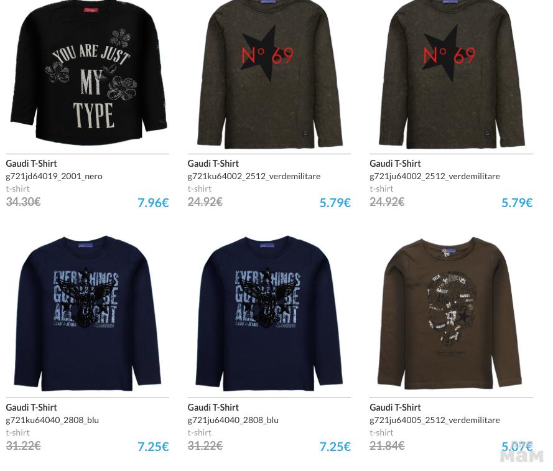The width and height of the screenshot is (553, 471).
Task: Open the N° 69 shirt image for g721ku64002
Action: click(269, 73)
